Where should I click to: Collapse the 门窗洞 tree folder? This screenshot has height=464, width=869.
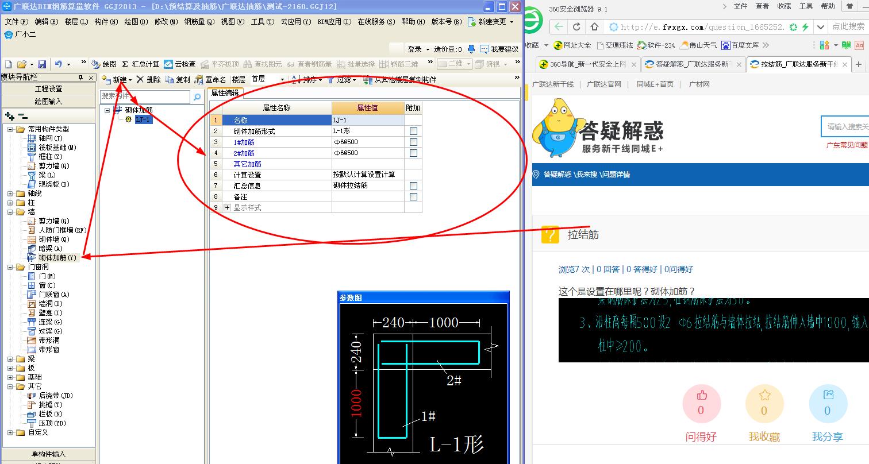click(x=10, y=267)
